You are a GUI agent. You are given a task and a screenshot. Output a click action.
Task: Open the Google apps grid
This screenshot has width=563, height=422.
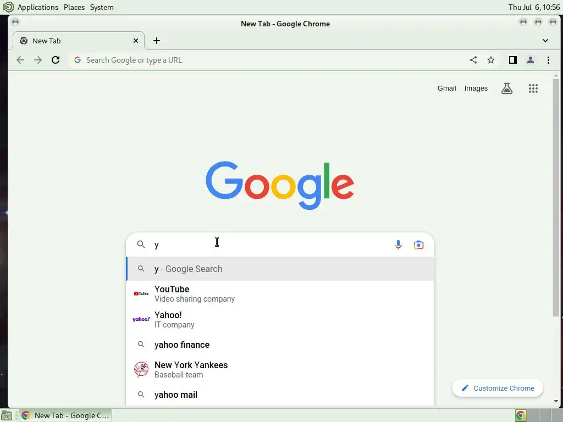[x=533, y=88]
